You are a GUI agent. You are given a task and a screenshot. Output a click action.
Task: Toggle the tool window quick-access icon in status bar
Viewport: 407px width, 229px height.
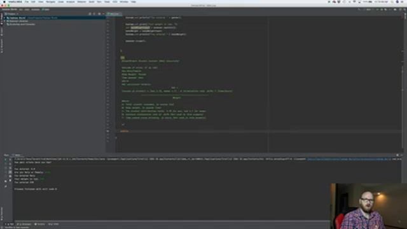click(2, 228)
